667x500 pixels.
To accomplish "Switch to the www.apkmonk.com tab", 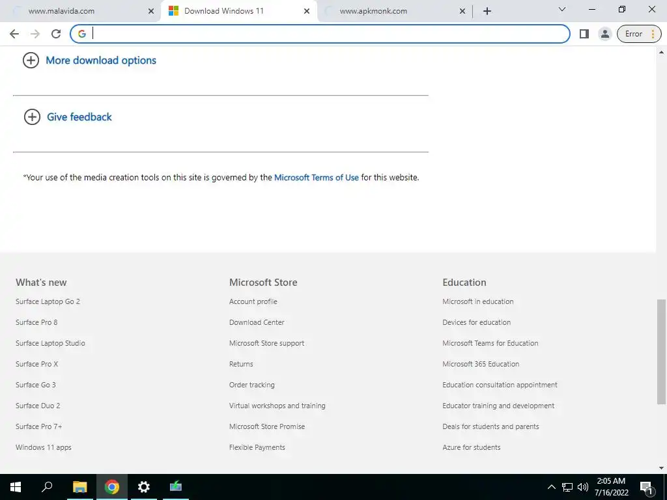I will point(394,11).
